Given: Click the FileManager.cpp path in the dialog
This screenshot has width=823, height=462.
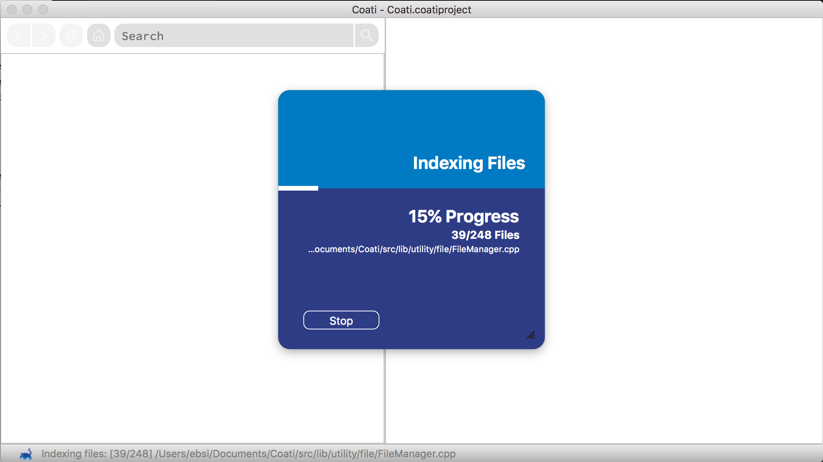Looking at the screenshot, I should (414, 249).
